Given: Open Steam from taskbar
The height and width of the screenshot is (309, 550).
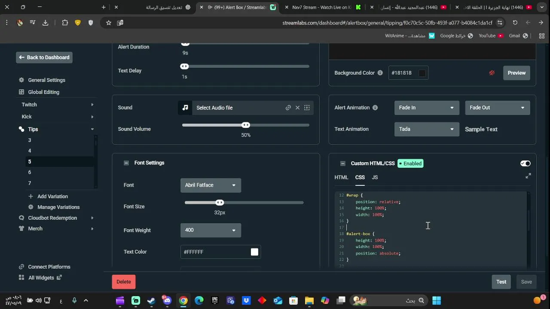Looking at the screenshot, I should coord(151,301).
